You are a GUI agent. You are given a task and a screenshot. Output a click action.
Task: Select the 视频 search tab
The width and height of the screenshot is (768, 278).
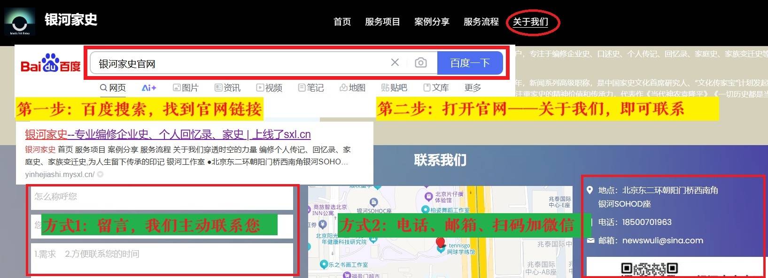point(269,88)
